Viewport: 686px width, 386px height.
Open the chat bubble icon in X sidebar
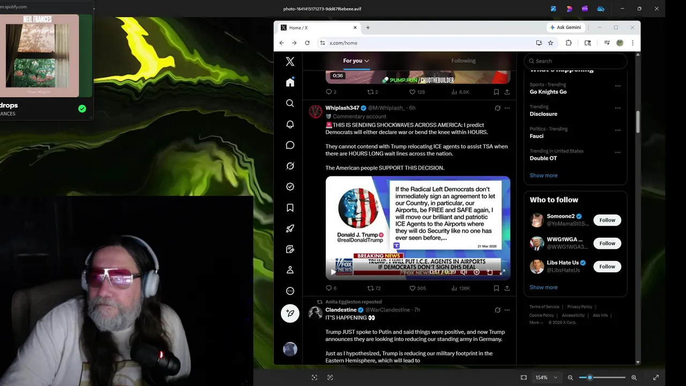tap(290, 145)
